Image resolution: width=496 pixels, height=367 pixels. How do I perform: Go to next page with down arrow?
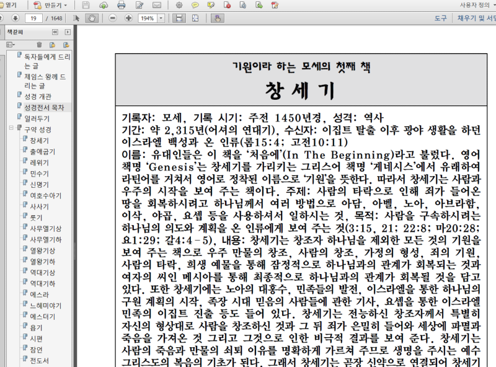click(15, 18)
